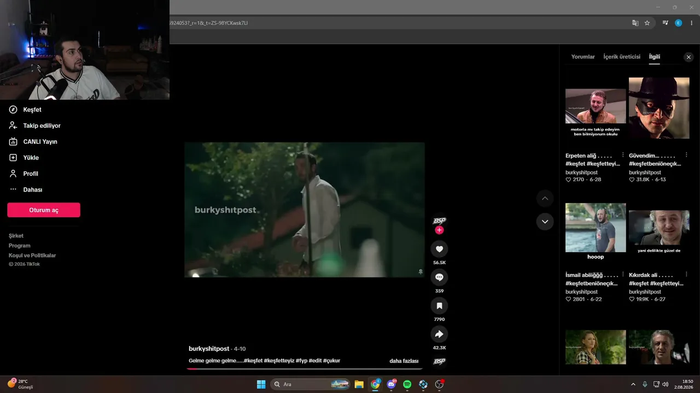Screen dimensions: 700x393
Task: Show hidden system tray icons
Action: pyautogui.click(x=633, y=384)
